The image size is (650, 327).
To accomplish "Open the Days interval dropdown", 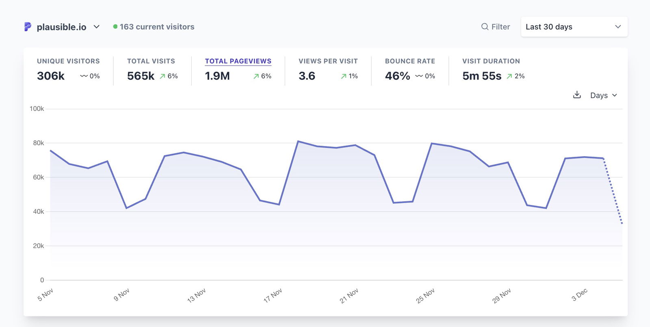I will [x=603, y=95].
